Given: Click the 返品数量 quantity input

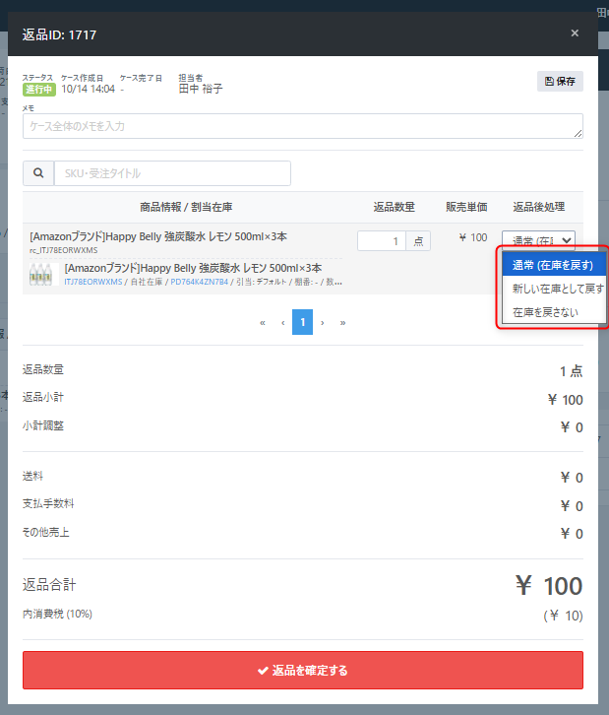Looking at the screenshot, I should click(x=382, y=240).
